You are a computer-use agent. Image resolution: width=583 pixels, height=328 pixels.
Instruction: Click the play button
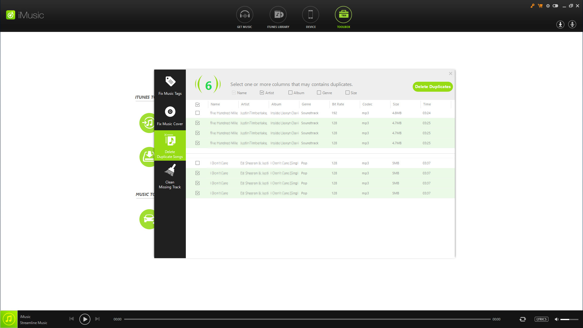(85, 319)
